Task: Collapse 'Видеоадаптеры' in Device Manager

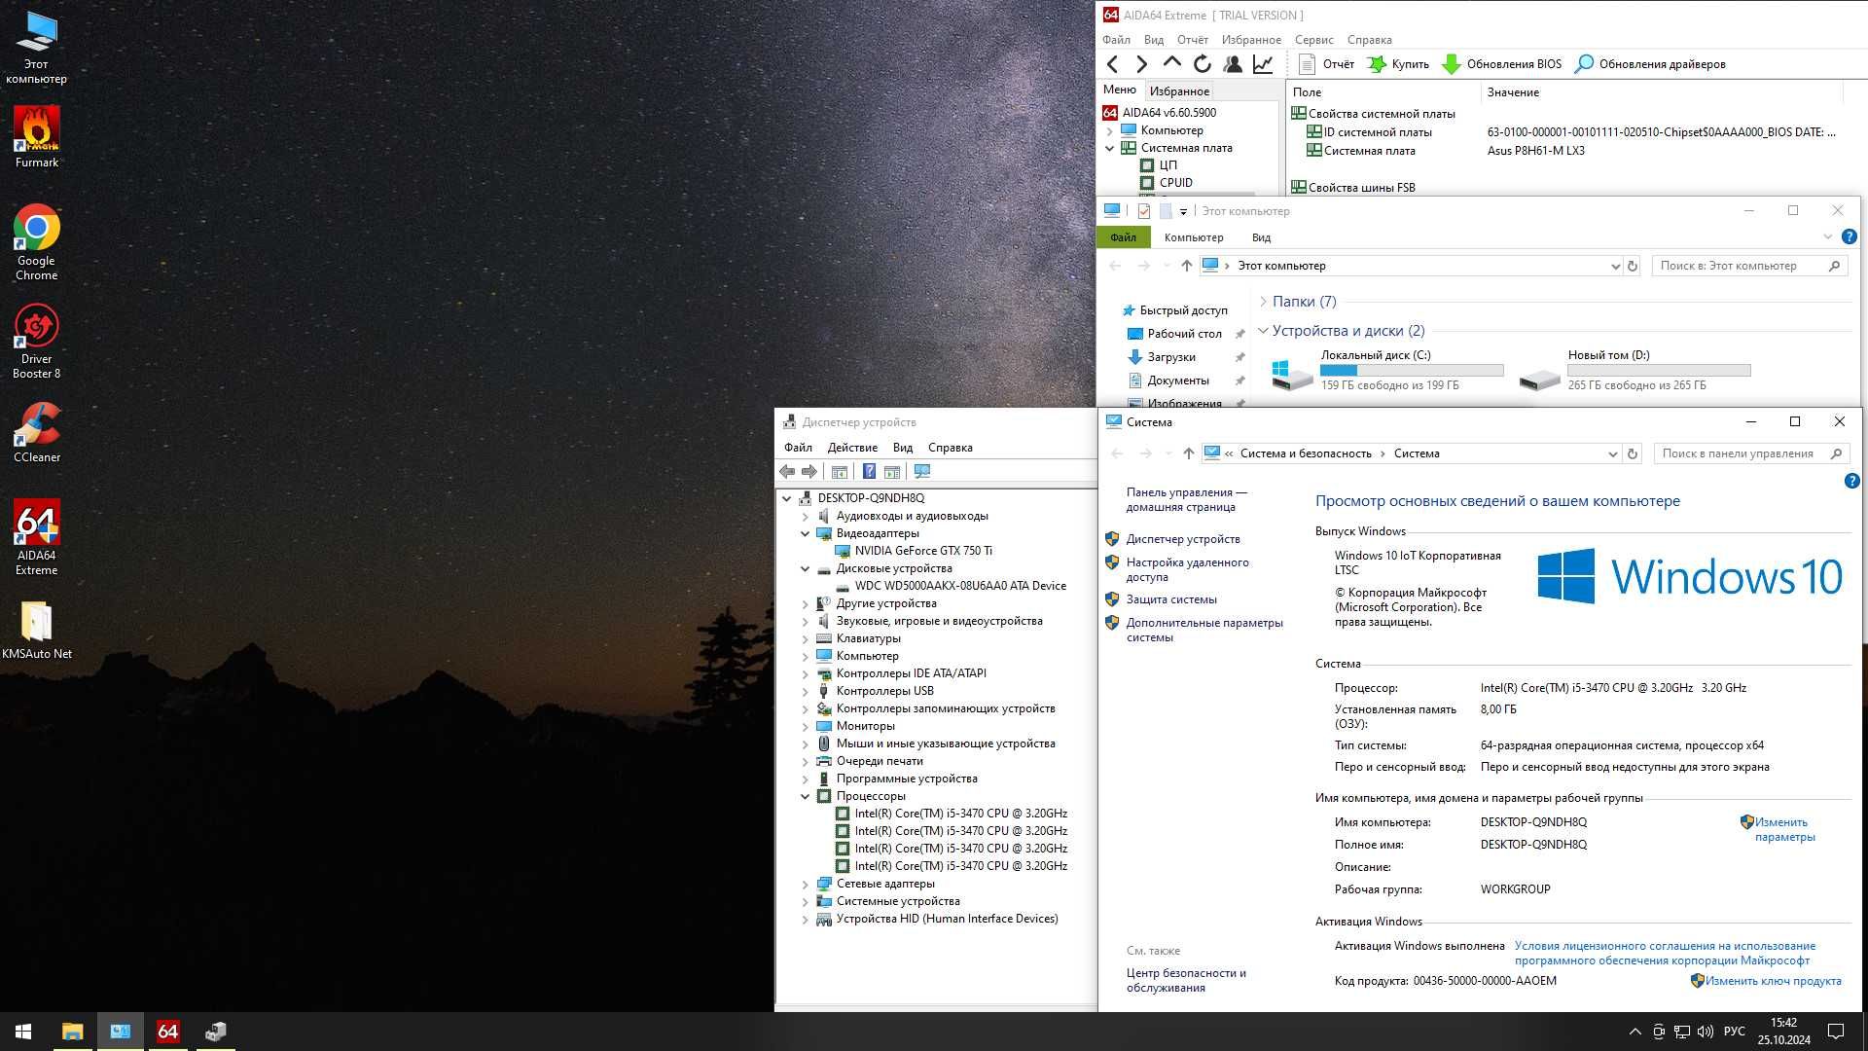Action: pos(805,533)
